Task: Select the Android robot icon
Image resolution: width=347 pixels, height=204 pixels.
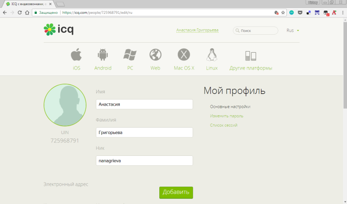Action: 103,55
